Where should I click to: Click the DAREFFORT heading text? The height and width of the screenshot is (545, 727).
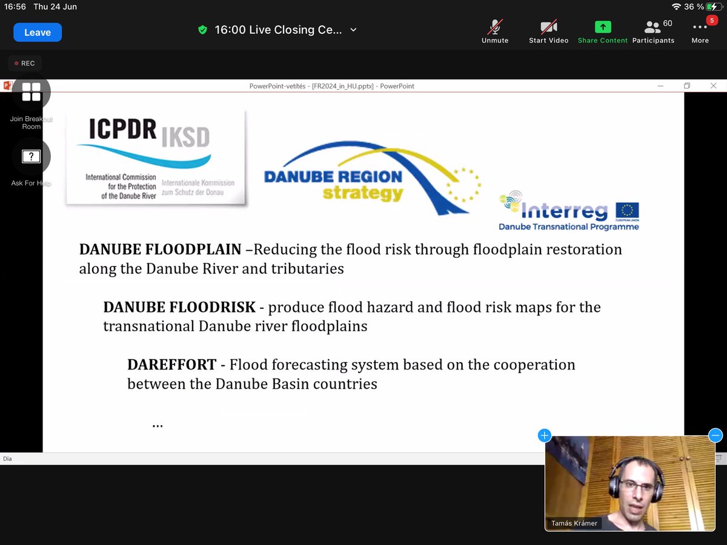(171, 365)
